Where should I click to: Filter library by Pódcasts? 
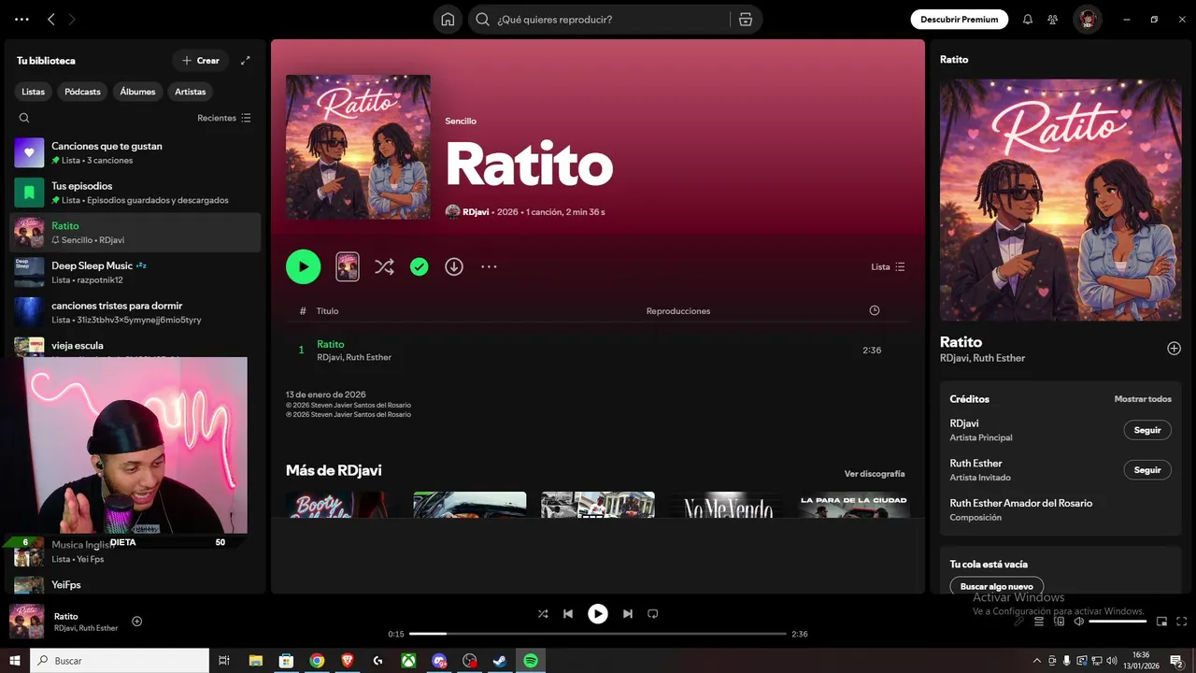click(82, 92)
